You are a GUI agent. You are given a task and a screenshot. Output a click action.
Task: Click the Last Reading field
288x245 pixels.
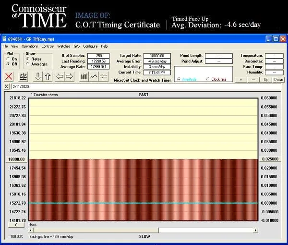coord(98,61)
